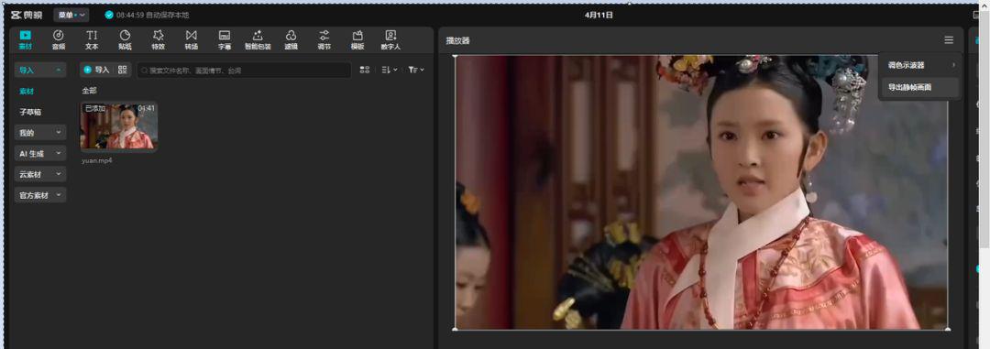Image resolution: width=990 pixels, height=349 pixels.
Task: Click the blue 导入 import button
Action: [96, 70]
